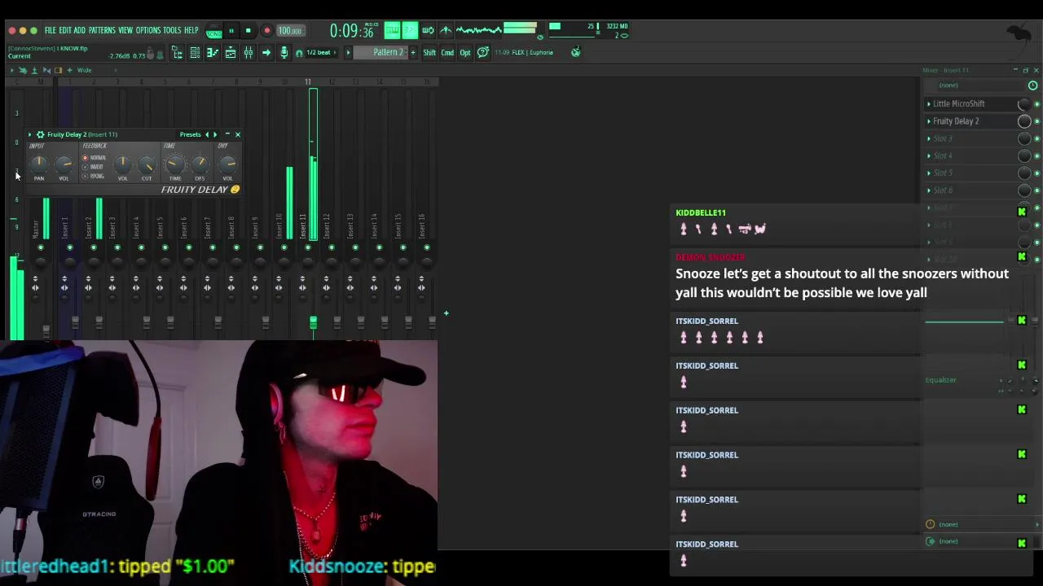The width and height of the screenshot is (1043, 586).
Task: Open Fruity Delay 2 plugin options gear
Action: (x=41, y=135)
